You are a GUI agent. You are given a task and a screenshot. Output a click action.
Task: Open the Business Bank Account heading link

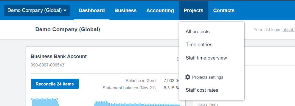pos(59,56)
